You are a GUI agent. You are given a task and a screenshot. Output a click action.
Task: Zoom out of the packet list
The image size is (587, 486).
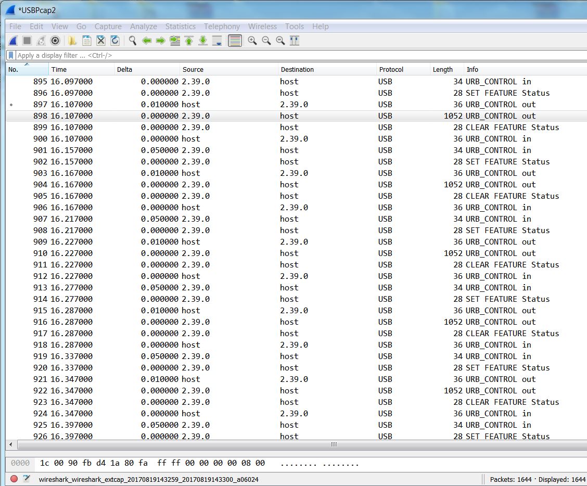tap(266, 41)
